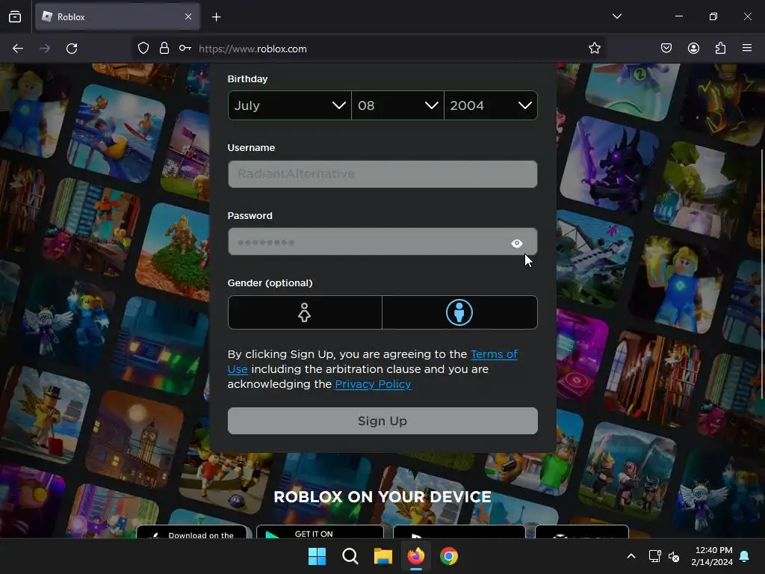The height and width of the screenshot is (574, 765).
Task: Show hidden system tray icons
Action: coord(631,556)
